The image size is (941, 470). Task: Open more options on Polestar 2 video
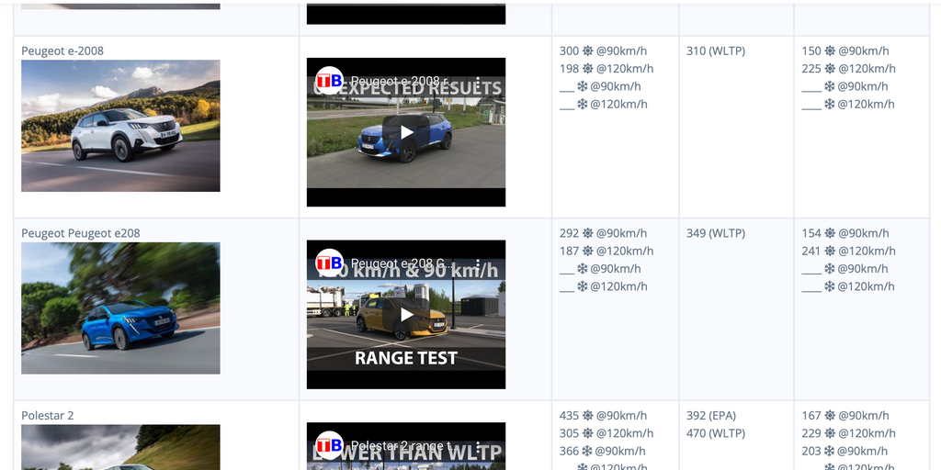pos(478,445)
